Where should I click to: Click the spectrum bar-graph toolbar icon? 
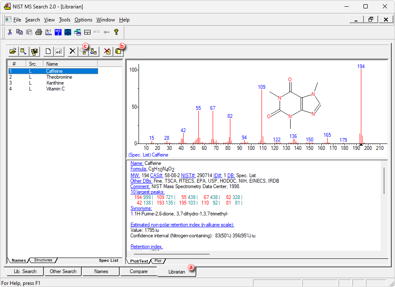tap(48, 32)
